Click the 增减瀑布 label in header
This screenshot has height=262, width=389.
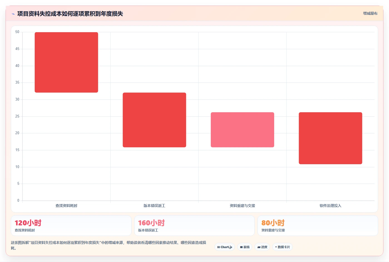(x=370, y=13)
